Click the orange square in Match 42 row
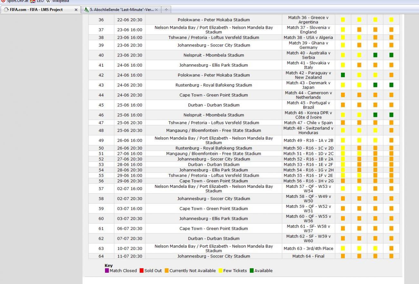The image size is (419, 284). (391, 75)
